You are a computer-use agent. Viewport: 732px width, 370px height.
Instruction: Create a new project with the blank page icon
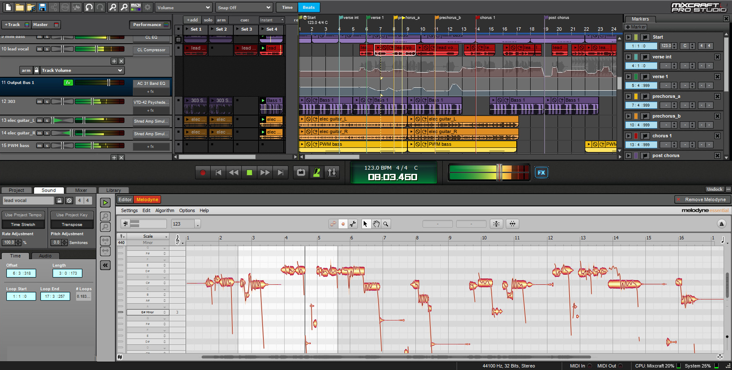click(8, 7)
